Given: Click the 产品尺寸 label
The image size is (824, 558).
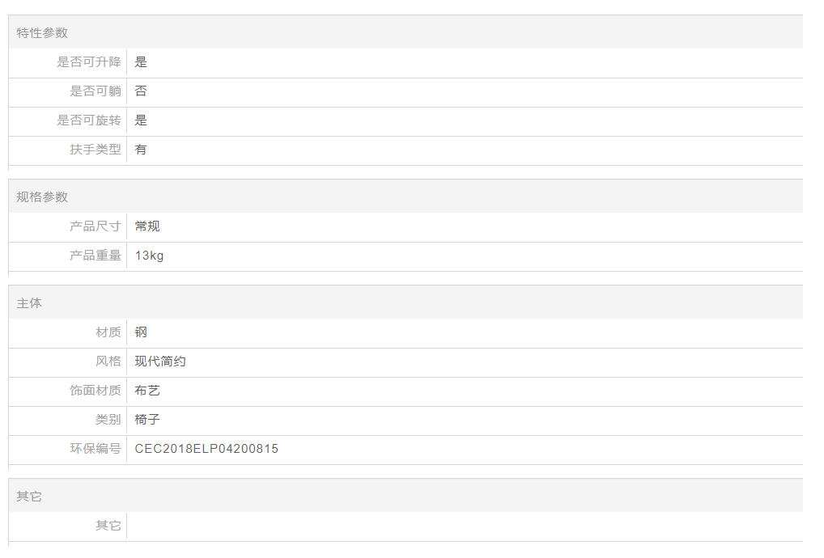Looking at the screenshot, I should (x=95, y=226).
